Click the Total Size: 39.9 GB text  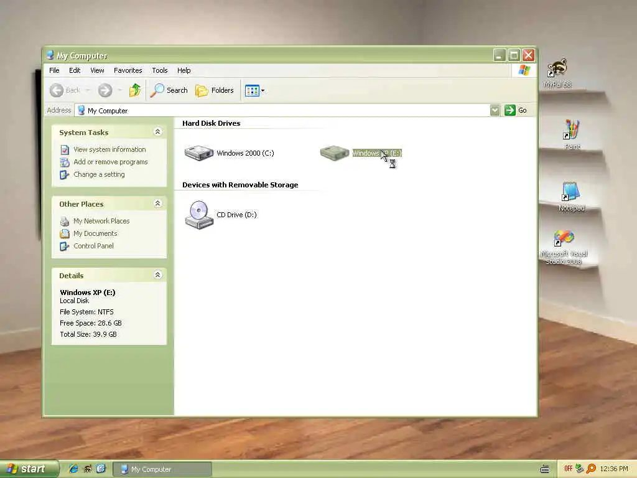88,334
